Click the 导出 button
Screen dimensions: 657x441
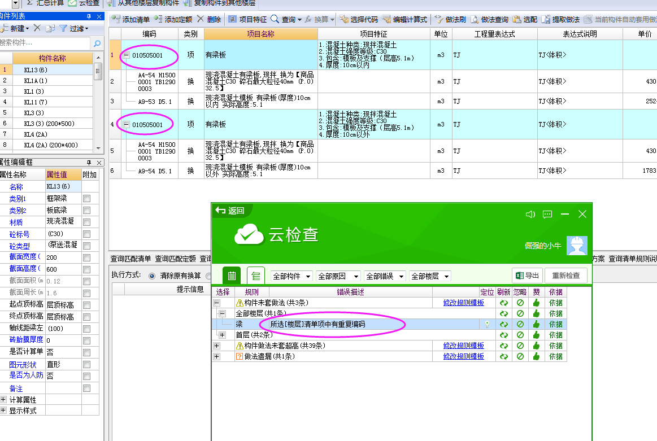pyautogui.click(x=527, y=275)
